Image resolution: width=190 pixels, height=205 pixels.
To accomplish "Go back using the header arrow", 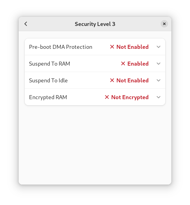I will click(26, 24).
